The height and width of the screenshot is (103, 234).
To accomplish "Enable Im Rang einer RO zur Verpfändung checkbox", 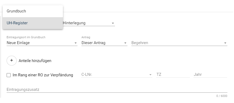I will [x=9, y=75].
